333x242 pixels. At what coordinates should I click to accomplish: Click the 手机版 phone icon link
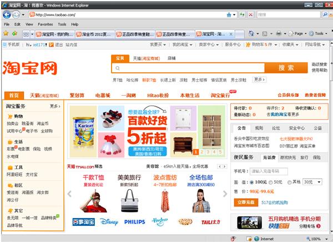point(4,45)
